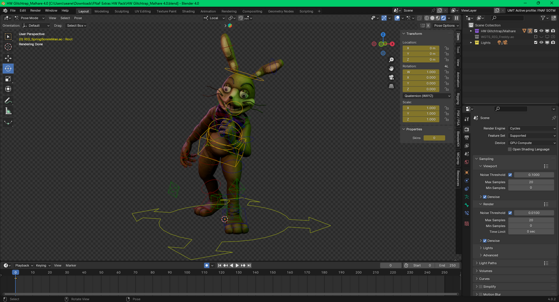
Task: Click the play animation button
Action: click(237, 265)
